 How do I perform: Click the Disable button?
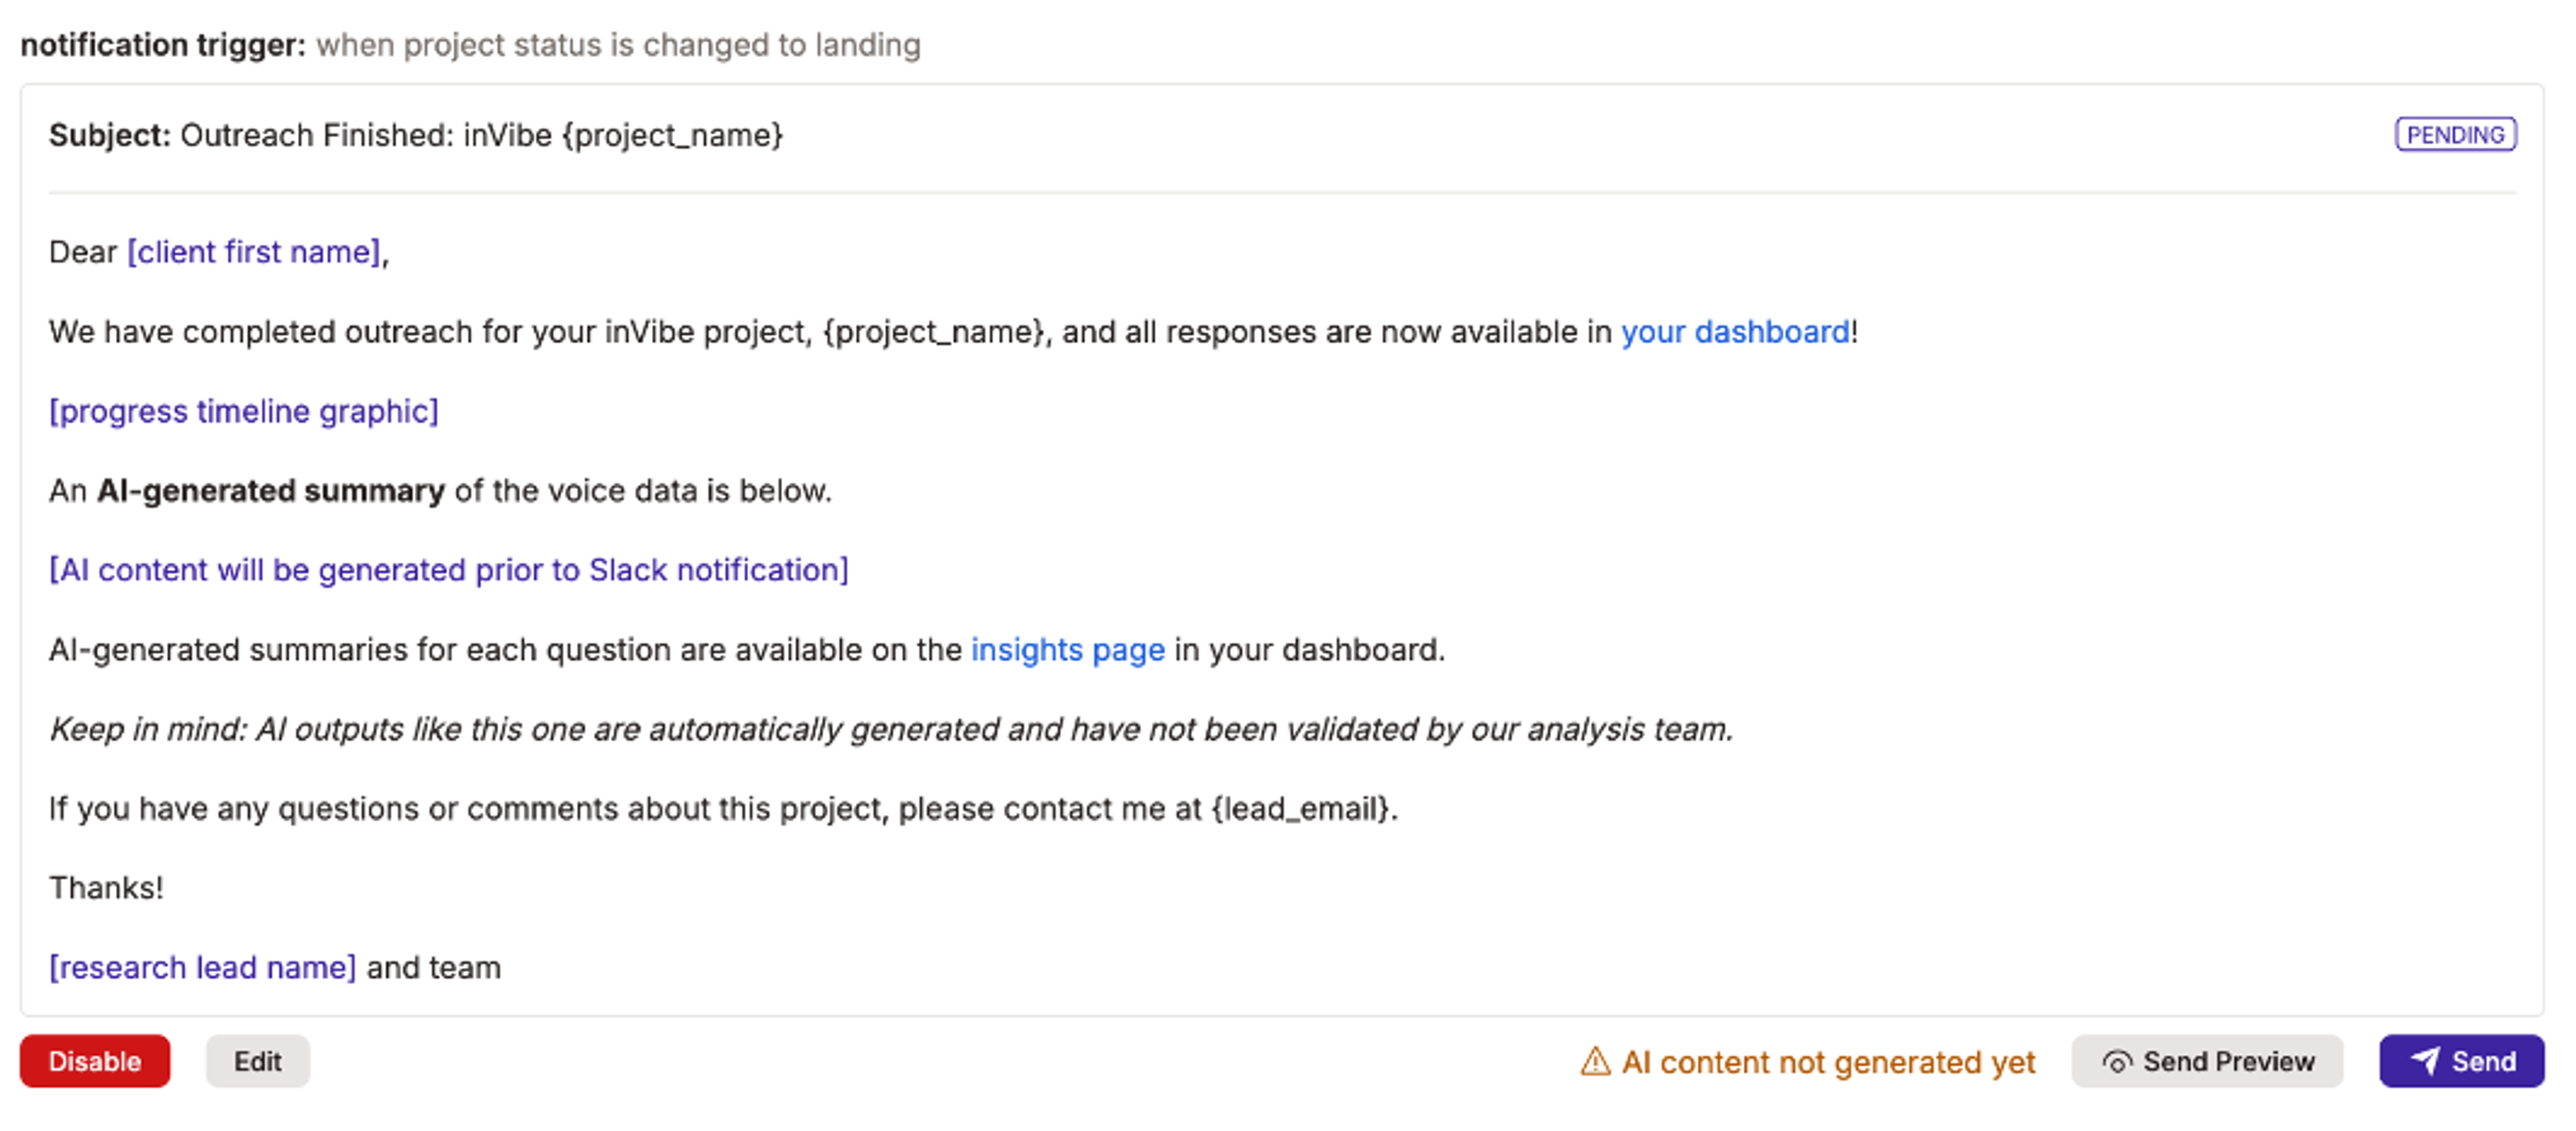(x=95, y=1061)
